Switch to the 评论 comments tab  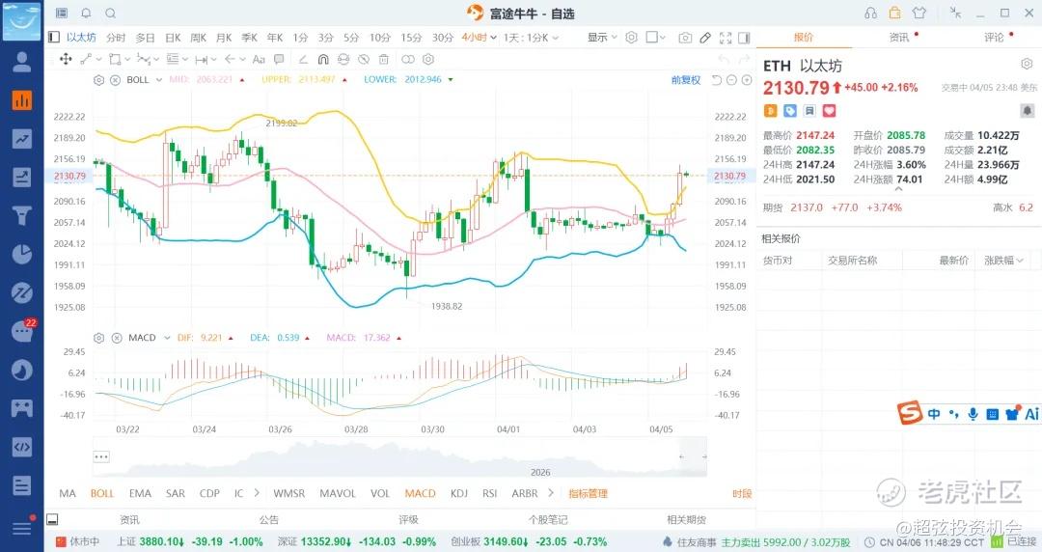[994, 38]
